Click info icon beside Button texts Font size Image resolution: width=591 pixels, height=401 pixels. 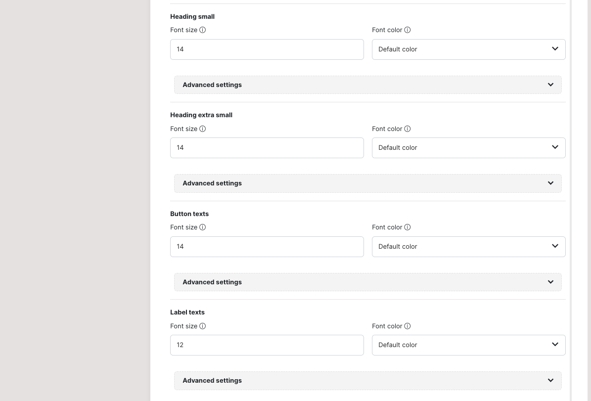(x=202, y=227)
